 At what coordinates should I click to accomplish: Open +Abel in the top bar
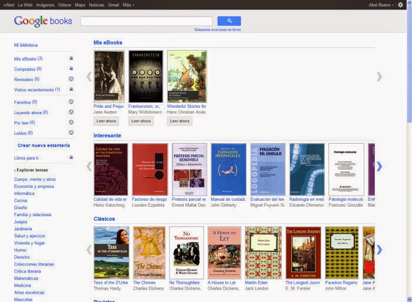9,5
